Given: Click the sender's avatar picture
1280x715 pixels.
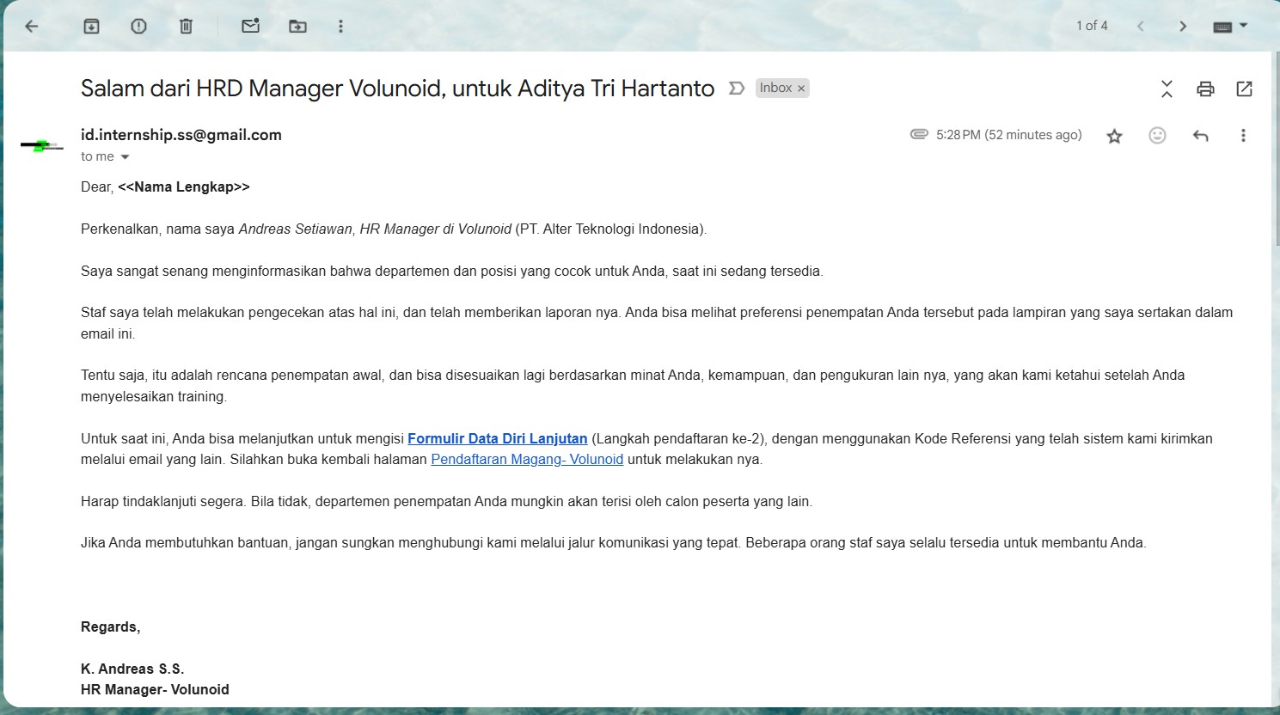Looking at the screenshot, I should pos(42,146).
